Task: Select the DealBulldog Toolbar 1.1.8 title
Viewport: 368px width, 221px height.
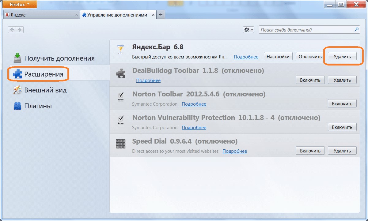Action: pos(175,70)
